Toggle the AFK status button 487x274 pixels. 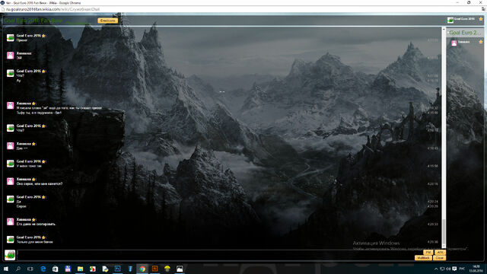[x=440, y=252]
